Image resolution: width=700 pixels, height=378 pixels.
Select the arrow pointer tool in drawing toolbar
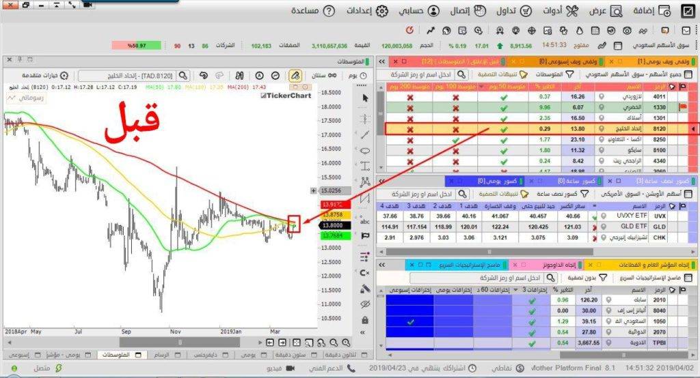pos(365,98)
